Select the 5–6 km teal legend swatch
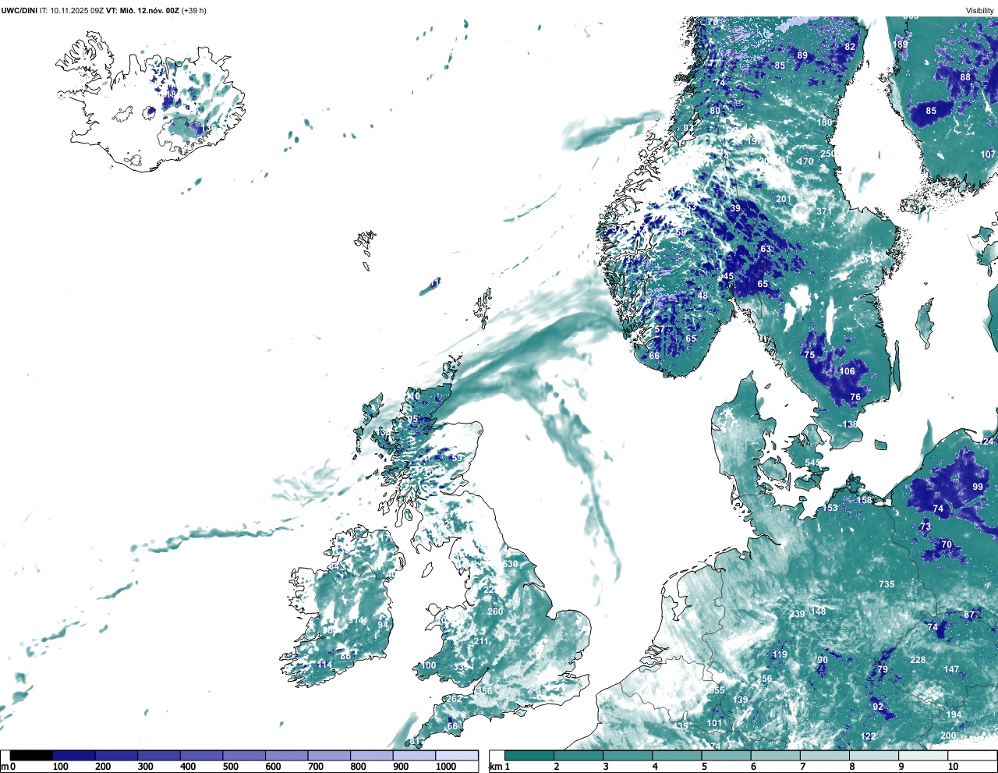 point(727,755)
